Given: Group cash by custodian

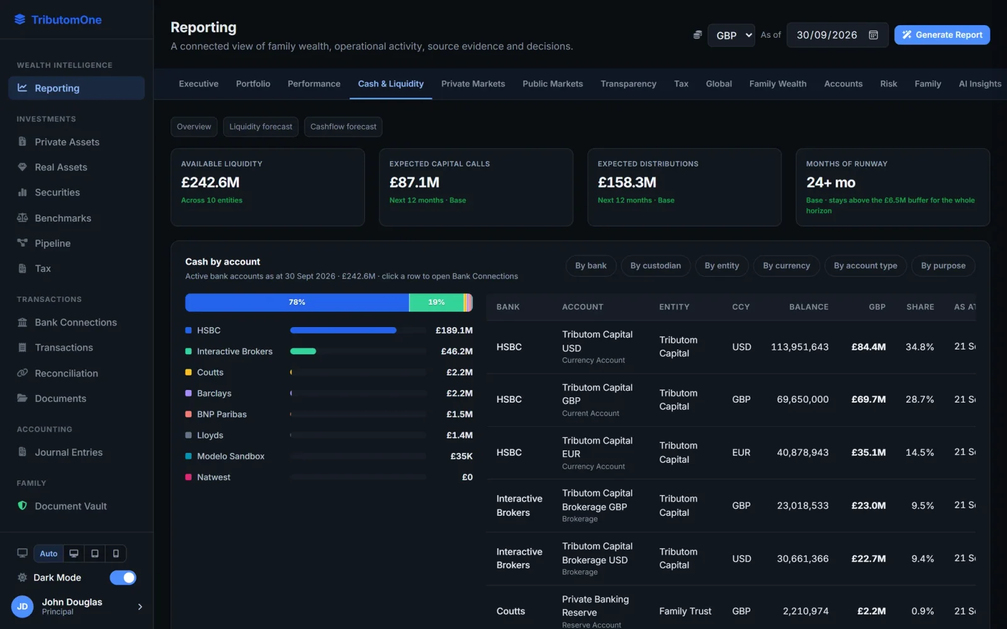Looking at the screenshot, I should click(656, 265).
